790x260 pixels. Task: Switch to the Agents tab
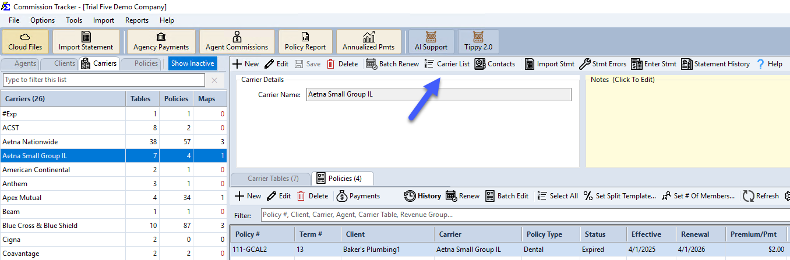click(x=20, y=63)
